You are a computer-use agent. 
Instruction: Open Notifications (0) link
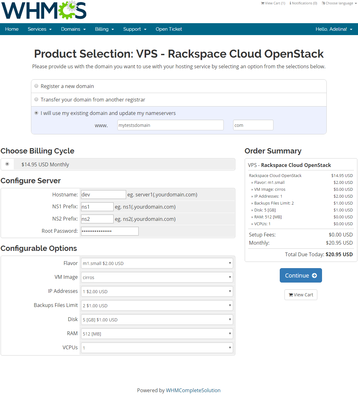(x=303, y=3)
